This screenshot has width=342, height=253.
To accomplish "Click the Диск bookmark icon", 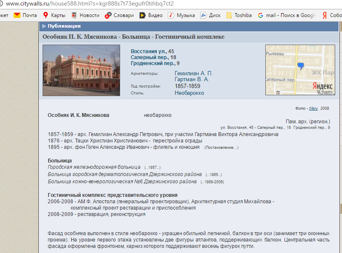I will click(x=203, y=15).
